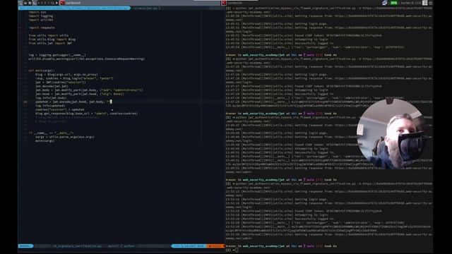Click the notification tray icon left of VPN
Screen dimensions: 452x254
[x=384, y=3]
